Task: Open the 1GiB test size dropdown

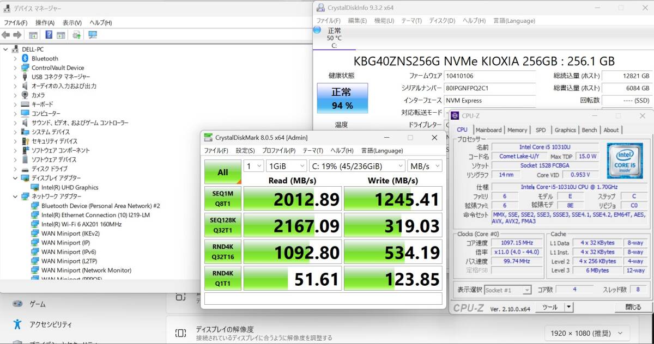Action: [x=286, y=166]
